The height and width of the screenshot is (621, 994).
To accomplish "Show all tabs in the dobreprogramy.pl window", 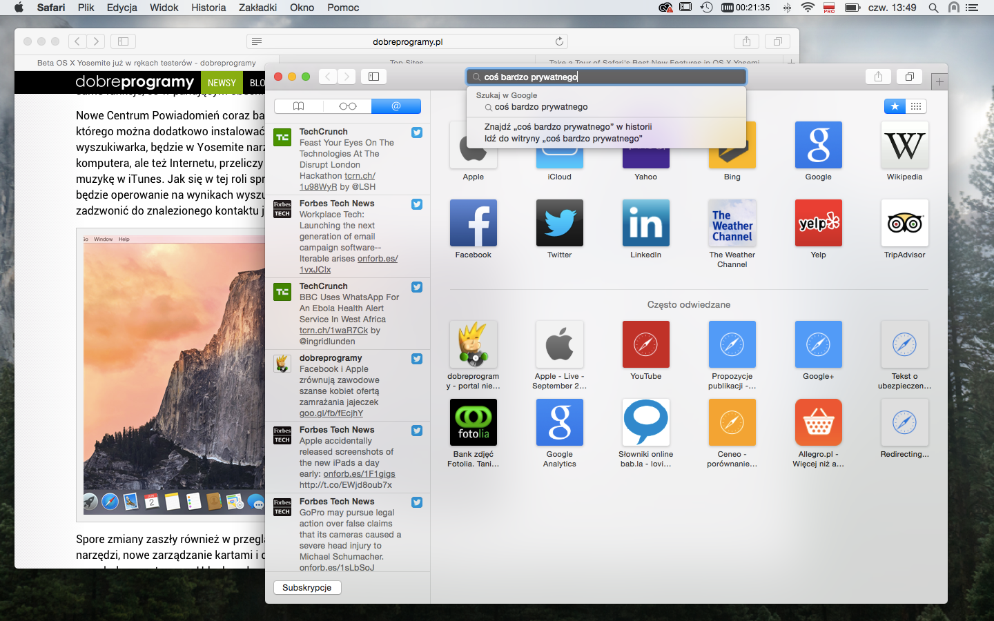I will (777, 41).
